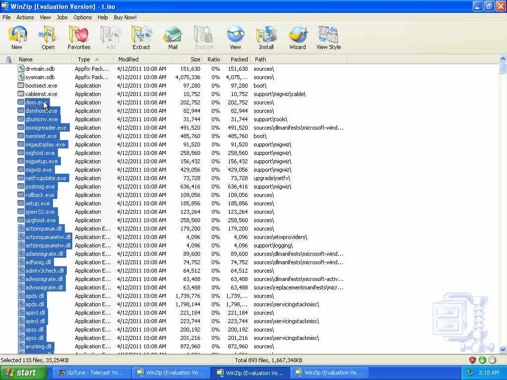Click the scrollbar down arrow
The height and width of the screenshot is (380, 507).
tap(503, 349)
